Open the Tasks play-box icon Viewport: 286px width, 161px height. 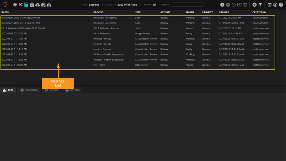click(x=32, y=5)
